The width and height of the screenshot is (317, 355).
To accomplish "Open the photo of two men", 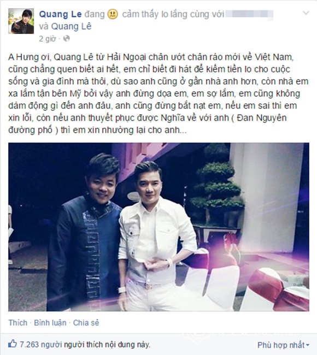I will click(x=158, y=227).
